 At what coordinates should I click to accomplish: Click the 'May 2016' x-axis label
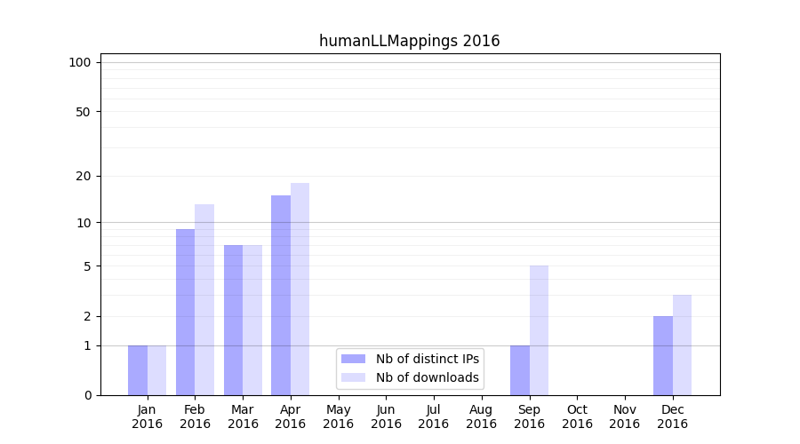pyautogui.click(x=338, y=416)
